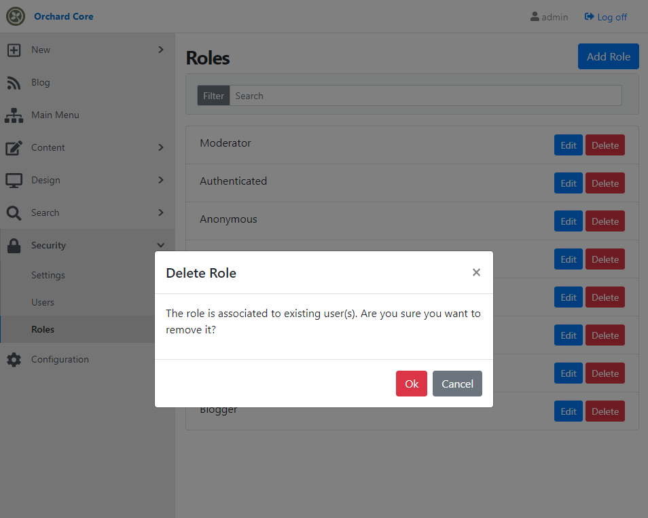Click the Security padlock icon
The image size is (648, 518).
click(x=14, y=246)
